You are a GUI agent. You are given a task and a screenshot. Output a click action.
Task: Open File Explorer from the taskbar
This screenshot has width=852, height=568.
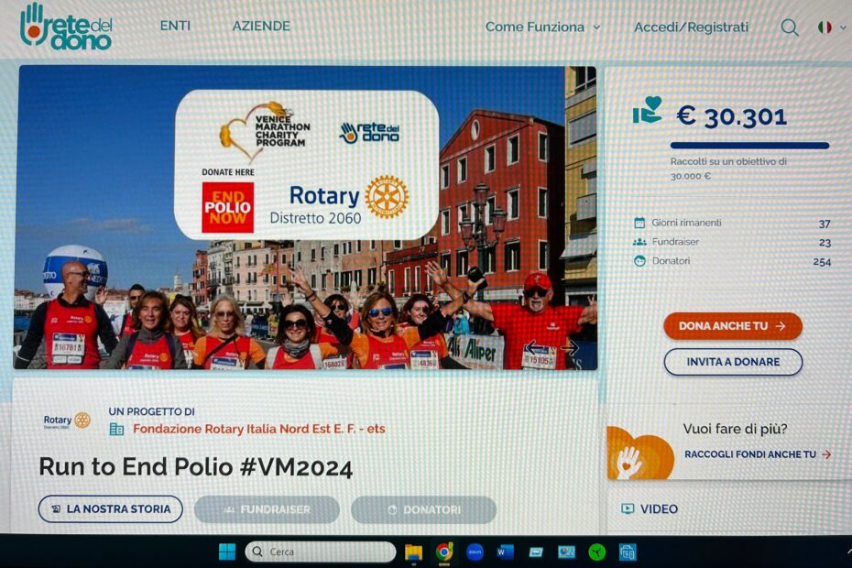tap(413, 552)
